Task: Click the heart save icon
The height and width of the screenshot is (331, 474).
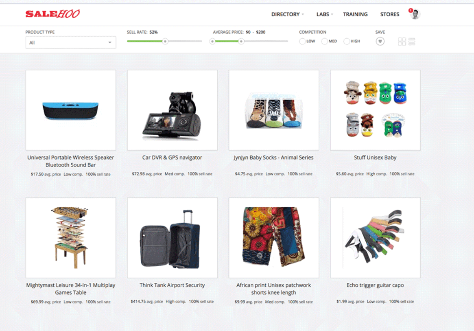Action: 380,42
